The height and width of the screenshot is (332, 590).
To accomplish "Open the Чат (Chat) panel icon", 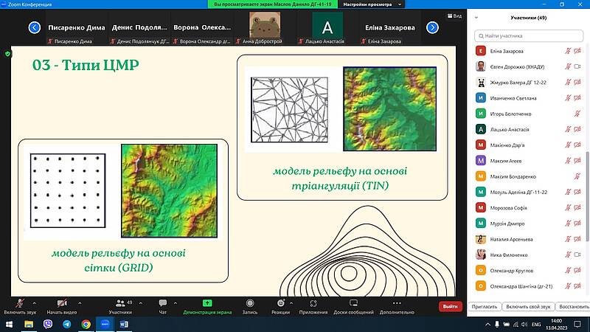I will pyautogui.click(x=163, y=303).
